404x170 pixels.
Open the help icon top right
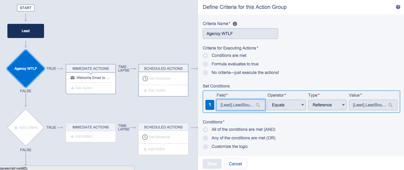click(398, 6)
